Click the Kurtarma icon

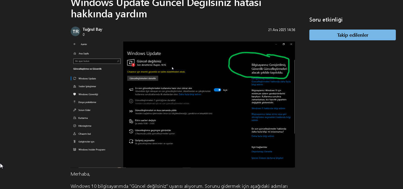[75, 118]
